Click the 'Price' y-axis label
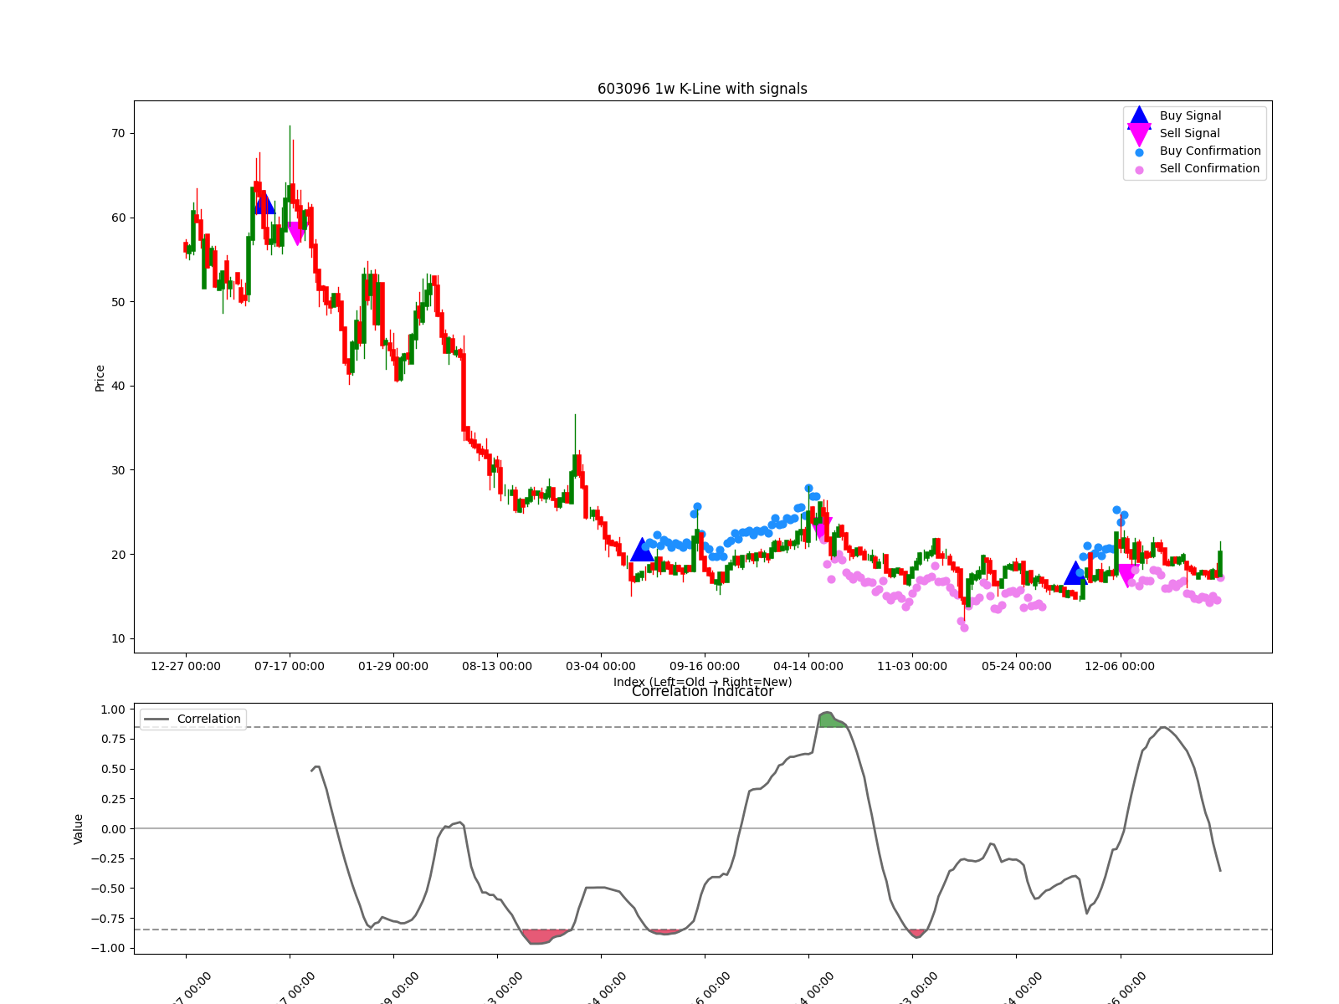Image resolution: width=1339 pixels, height=1004 pixels. click(100, 378)
